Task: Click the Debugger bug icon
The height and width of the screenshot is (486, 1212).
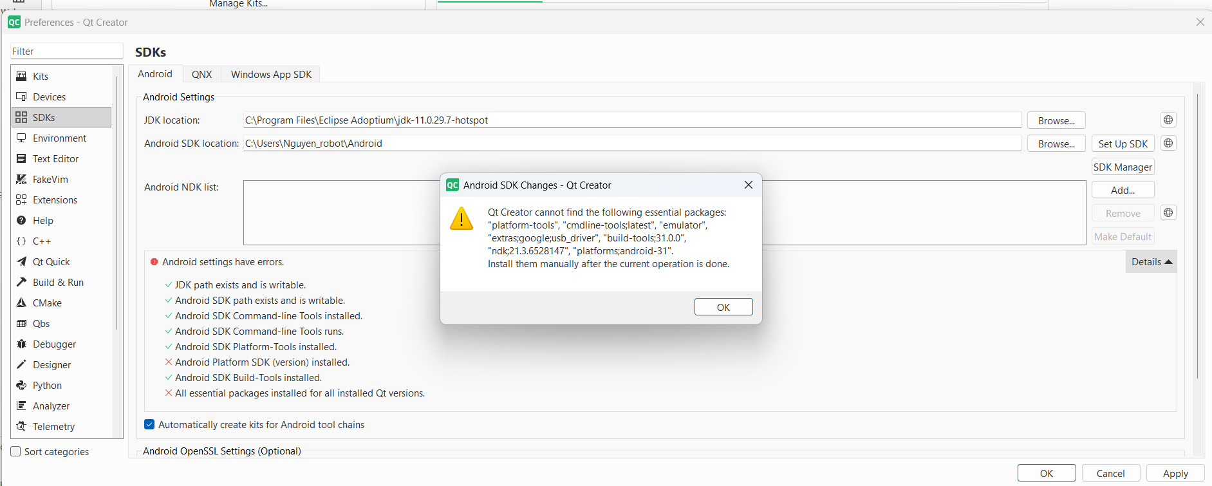Action: click(21, 344)
